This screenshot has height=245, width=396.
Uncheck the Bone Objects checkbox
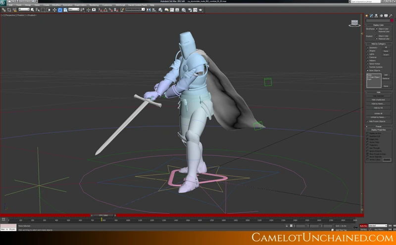[x=367, y=70]
